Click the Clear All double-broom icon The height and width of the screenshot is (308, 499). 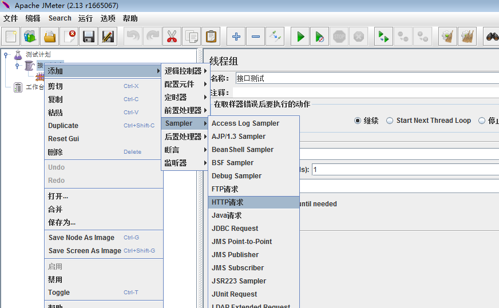pyautogui.click(x=467, y=37)
